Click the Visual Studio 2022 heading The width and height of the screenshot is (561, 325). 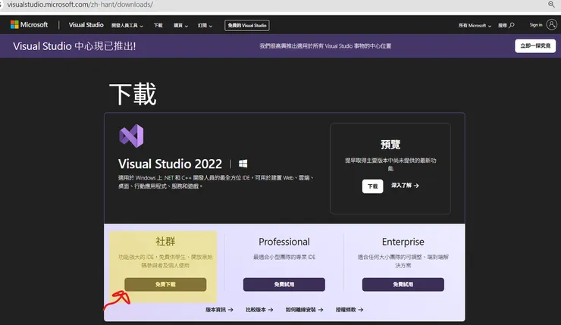coord(171,164)
